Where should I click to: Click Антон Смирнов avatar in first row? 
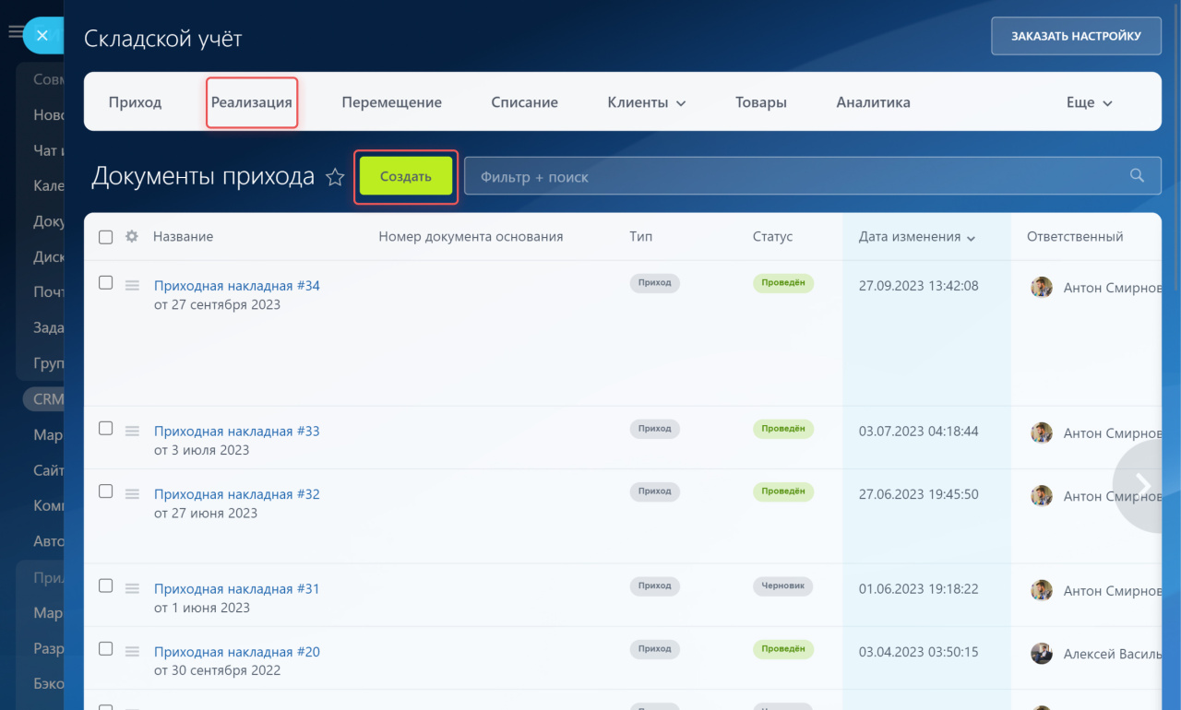click(1042, 288)
